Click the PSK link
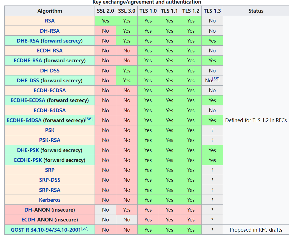The width and height of the screenshot is (293, 236). pos(50,130)
